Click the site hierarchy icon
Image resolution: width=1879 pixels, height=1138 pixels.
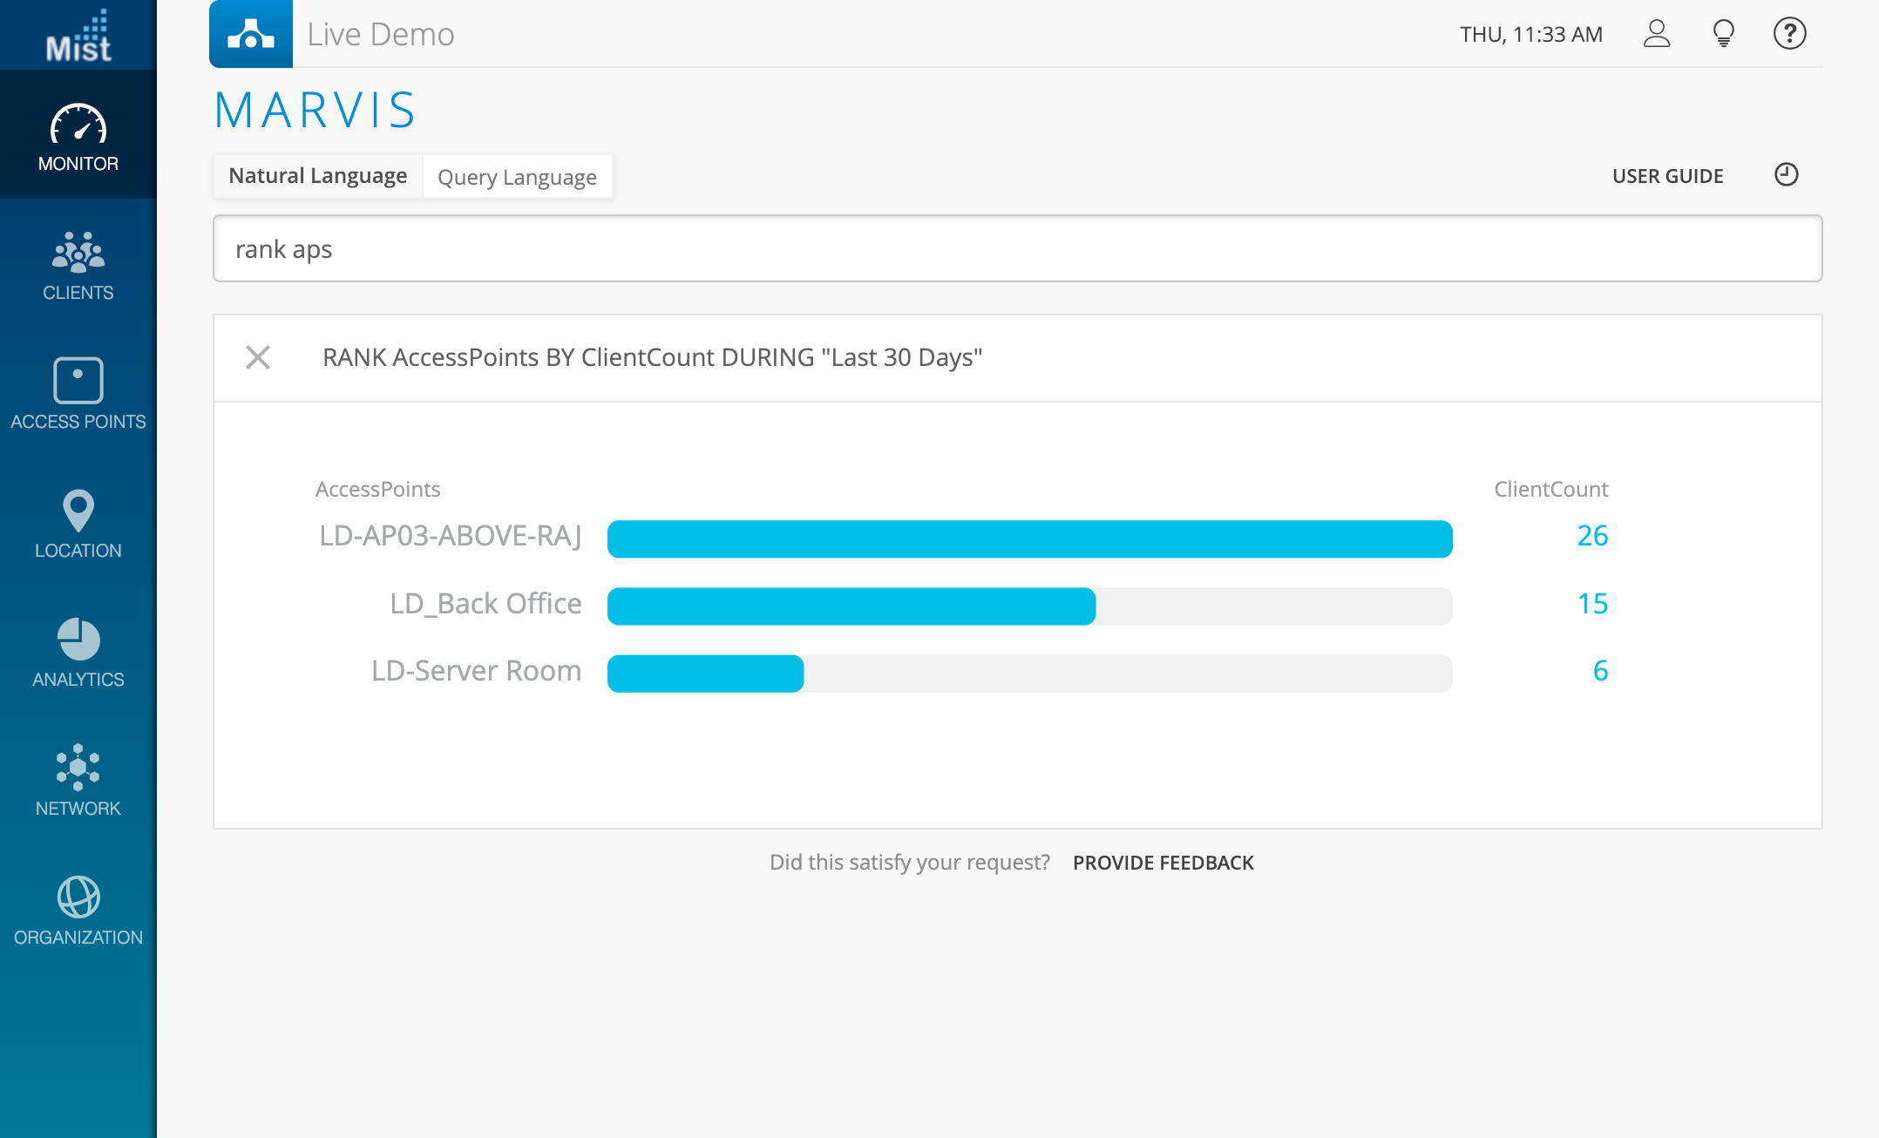coord(250,34)
